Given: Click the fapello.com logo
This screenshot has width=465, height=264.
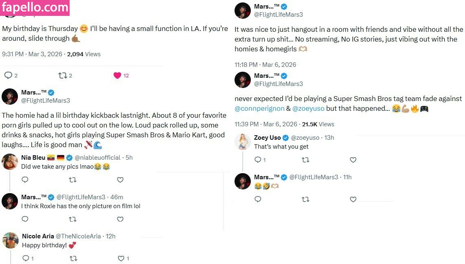Looking at the screenshot, I should (35, 7).
